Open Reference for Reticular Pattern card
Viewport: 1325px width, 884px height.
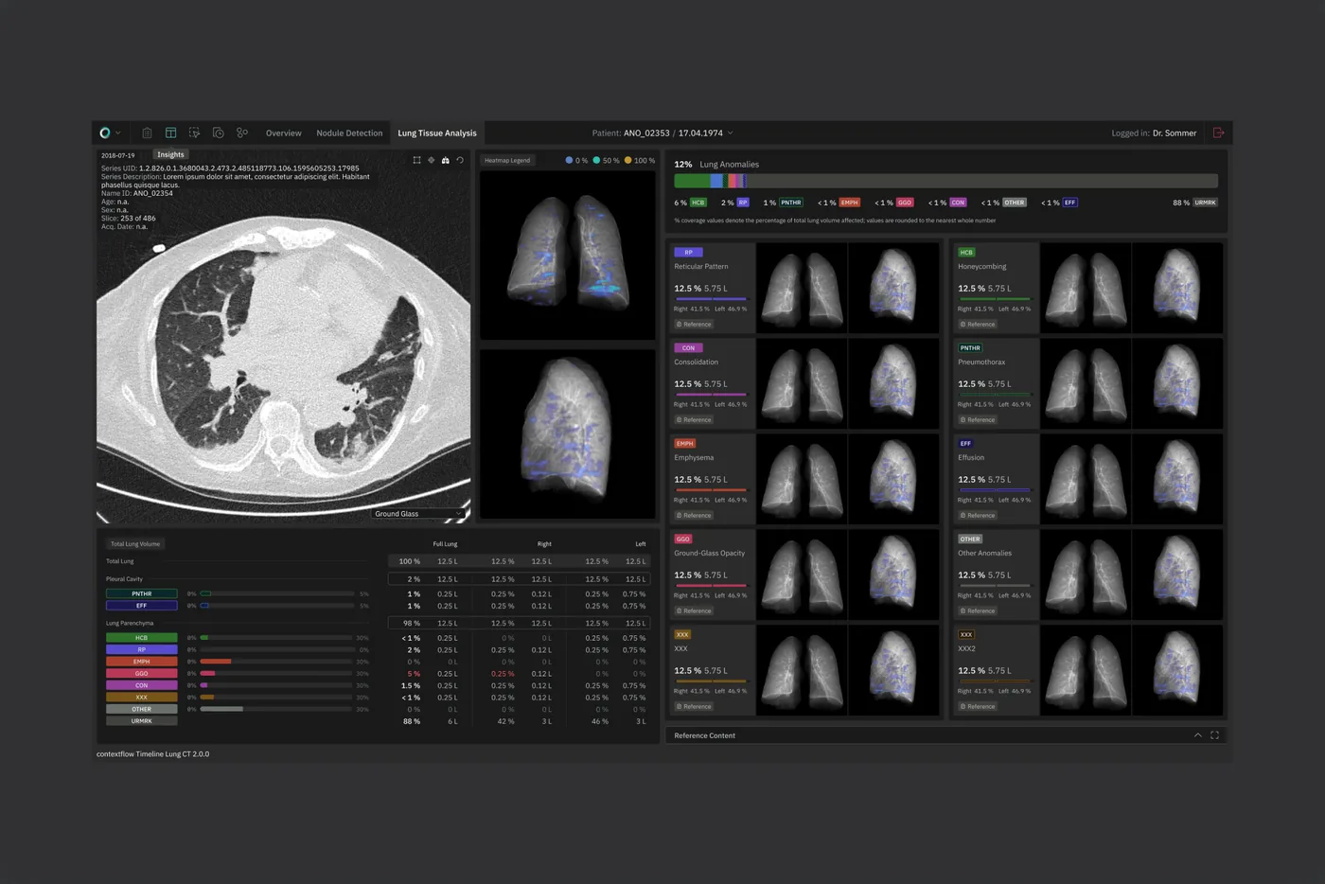(694, 325)
